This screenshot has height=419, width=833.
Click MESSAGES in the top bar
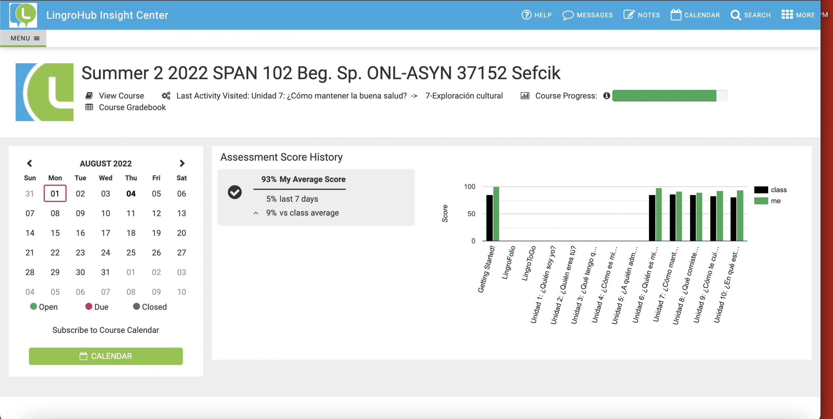594,15
